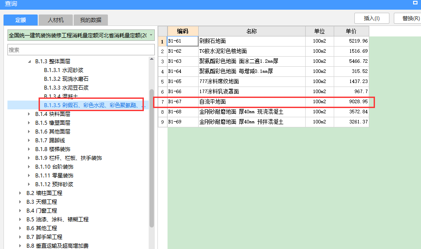Expand the B.1.5 橡塑面层 node
Image resolution: width=421 pixels, height=249 pixels.
(29, 123)
